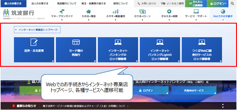Select the 個人のお客さま tab

[x=13, y=4]
